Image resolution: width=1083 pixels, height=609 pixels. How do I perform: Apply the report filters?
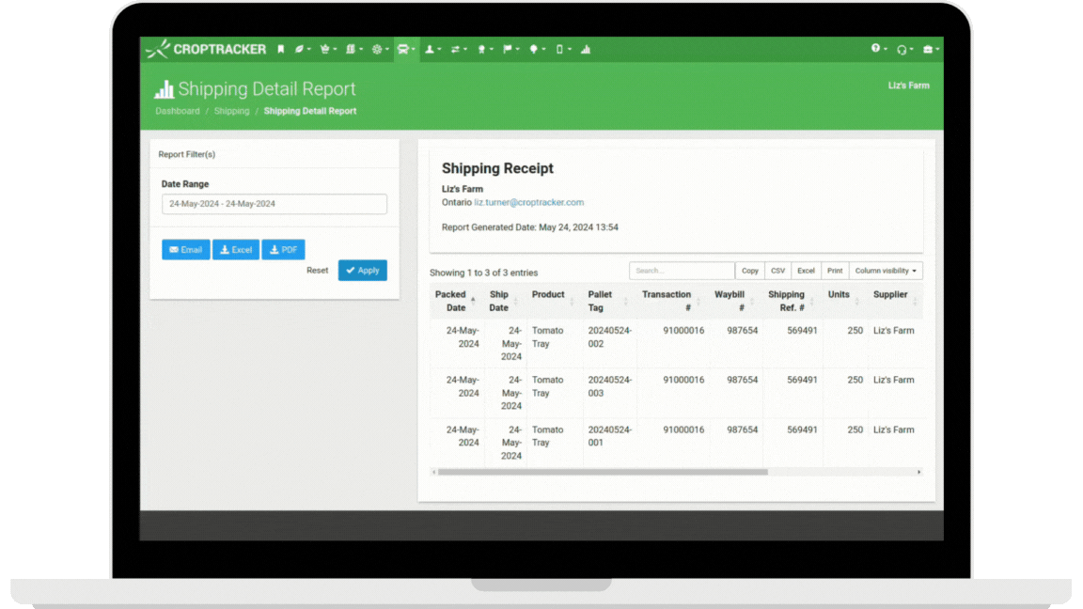(x=363, y=271)
